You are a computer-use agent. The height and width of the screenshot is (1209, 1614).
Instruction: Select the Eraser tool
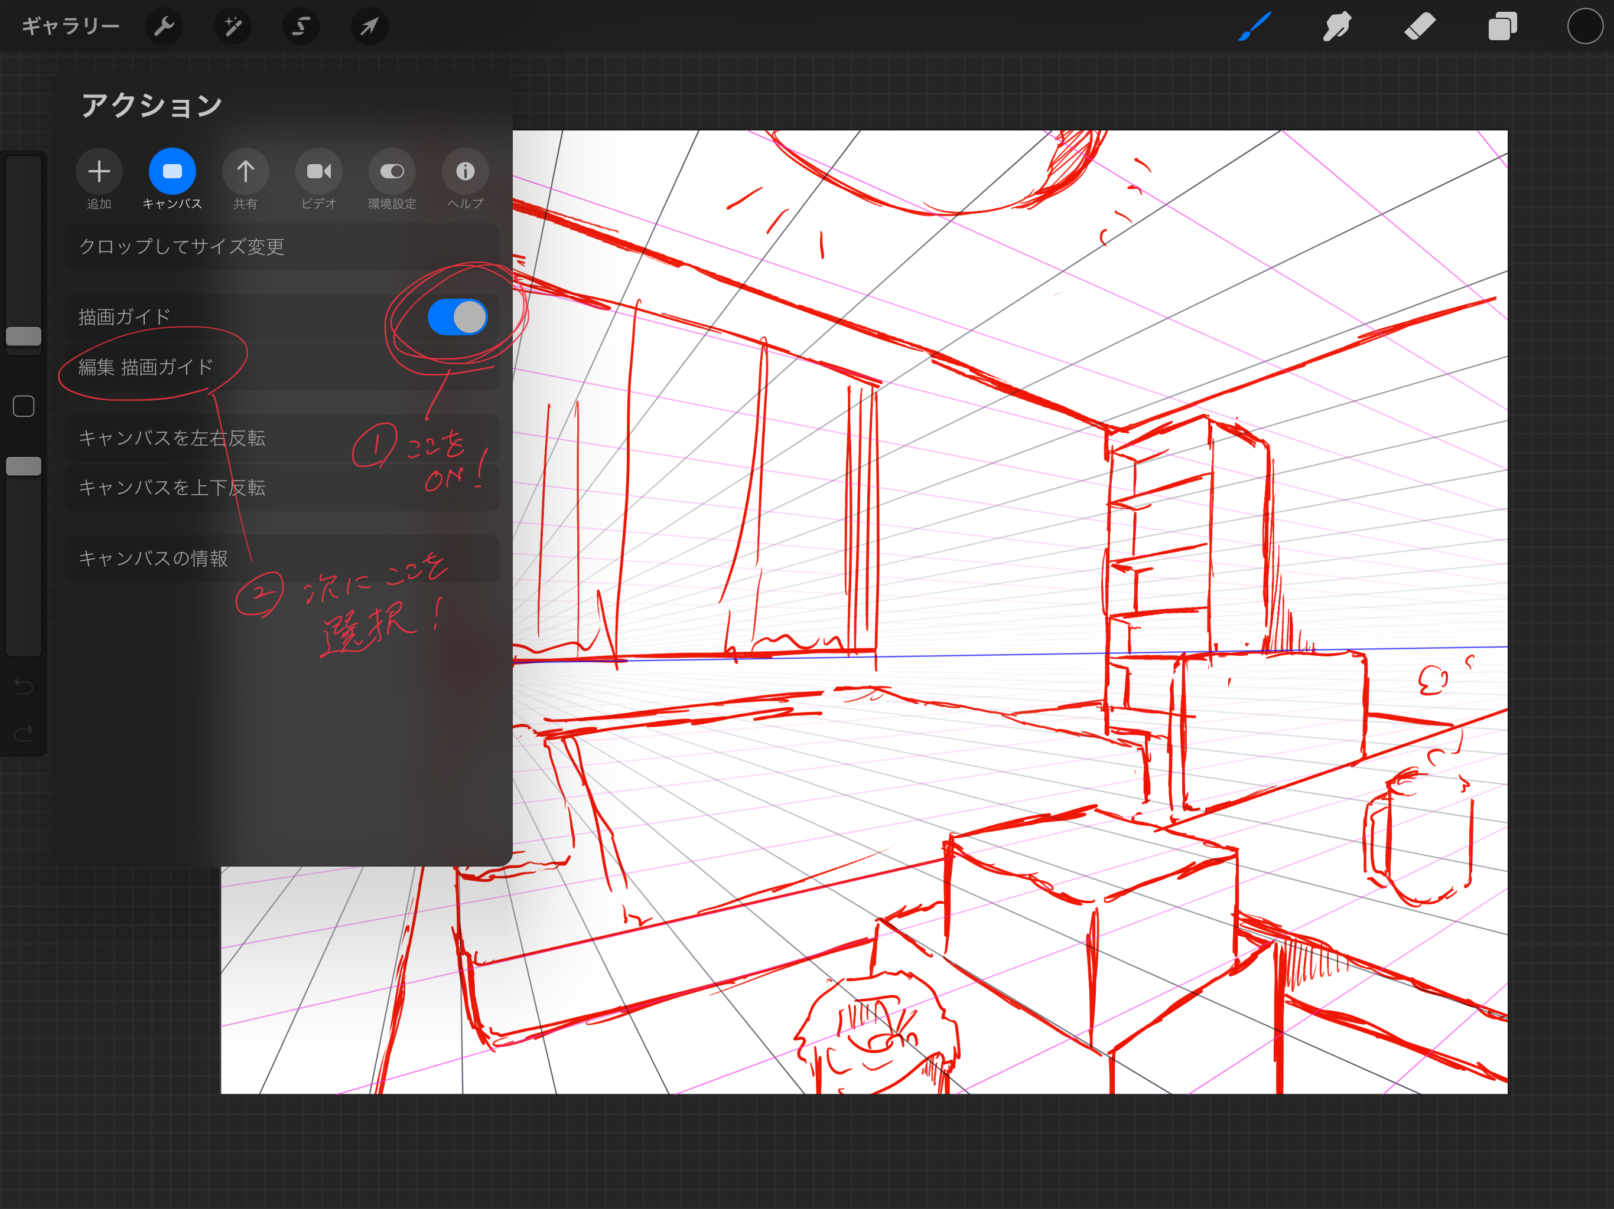[1420, 26]
